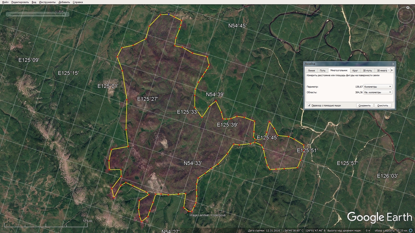Viewport: 415px width, 233px height.
Task: Click the North 'N' compass marker
Action: [408, 8]
